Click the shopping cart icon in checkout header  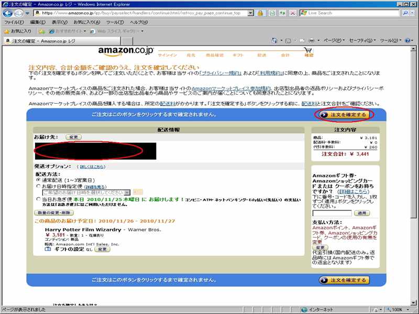[308, 50]
